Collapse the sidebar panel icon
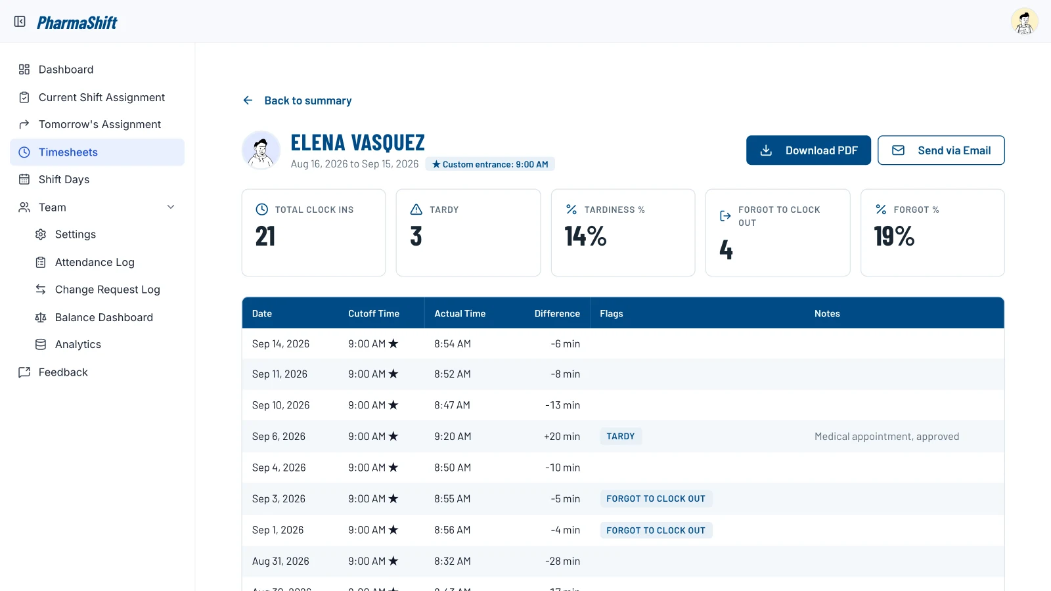 coord(20,22)
